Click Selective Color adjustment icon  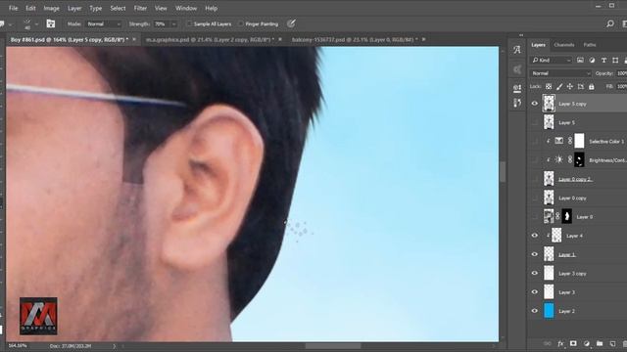(x=559, y=141)
